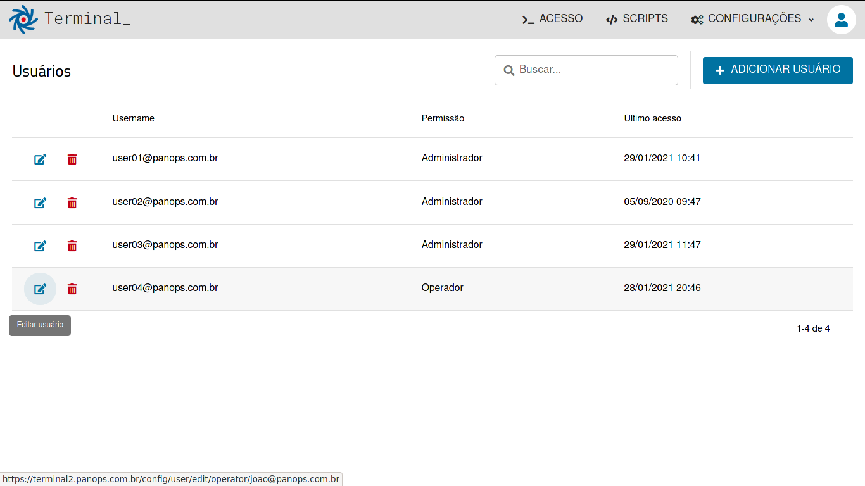Click Administrador in the user03 row
Viewport: 865px width, 486px height.
click(452, 245)
